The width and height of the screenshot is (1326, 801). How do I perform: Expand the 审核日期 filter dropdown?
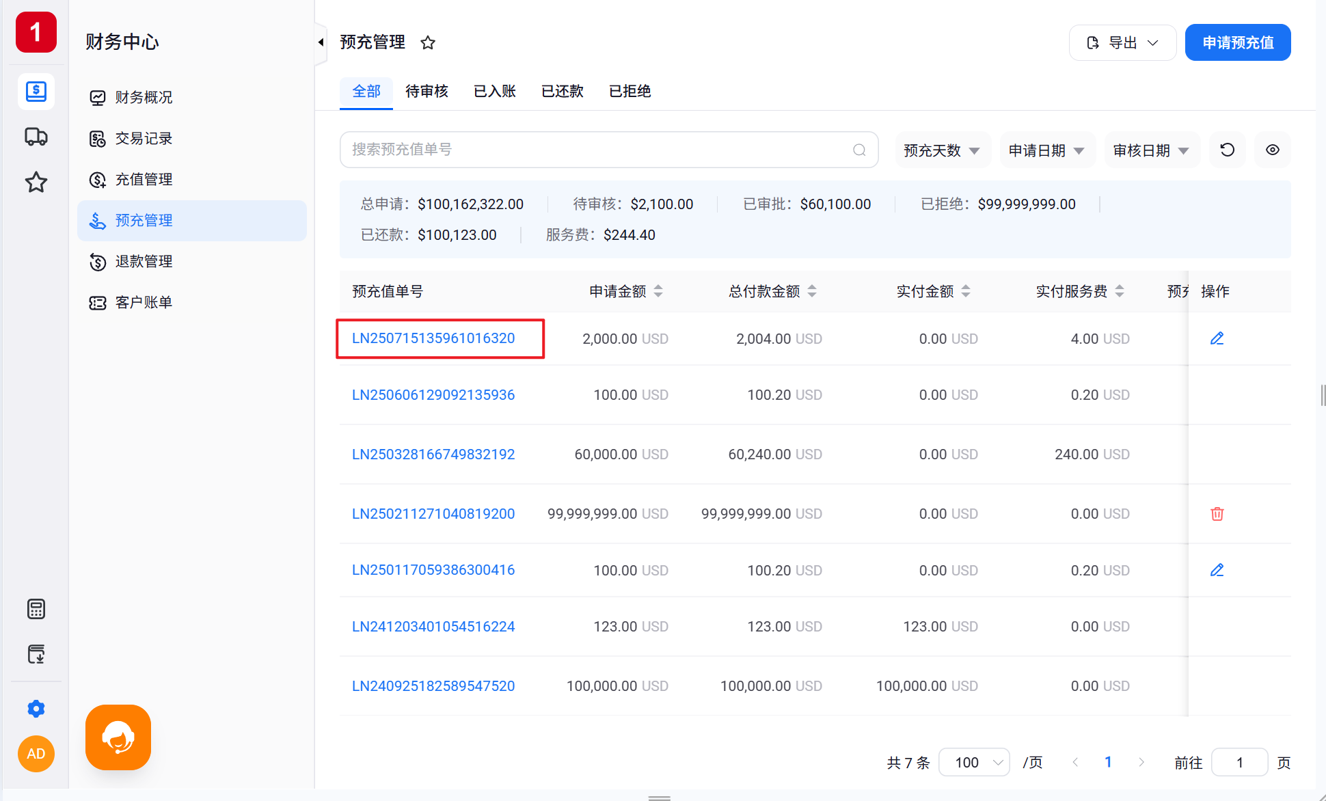[1152, 150]
